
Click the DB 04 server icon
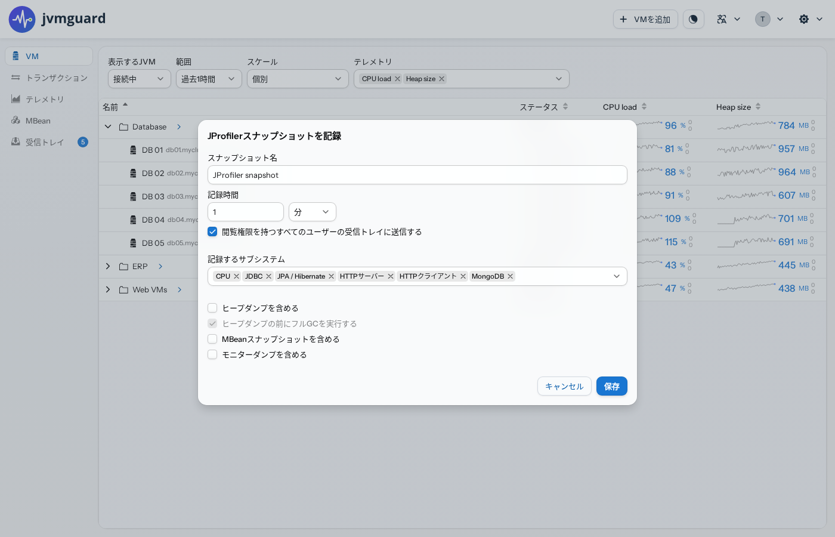[x=133, y=220]
